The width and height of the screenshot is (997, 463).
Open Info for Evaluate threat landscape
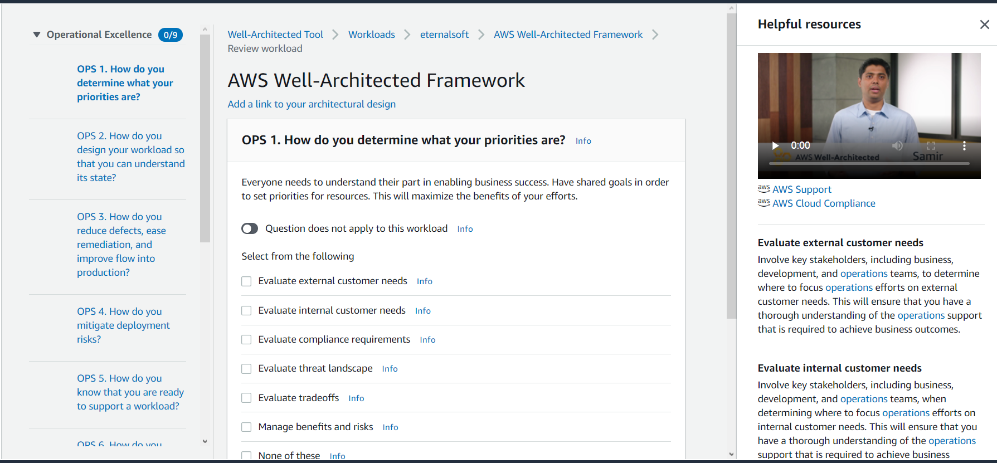(x=390, y=369)
